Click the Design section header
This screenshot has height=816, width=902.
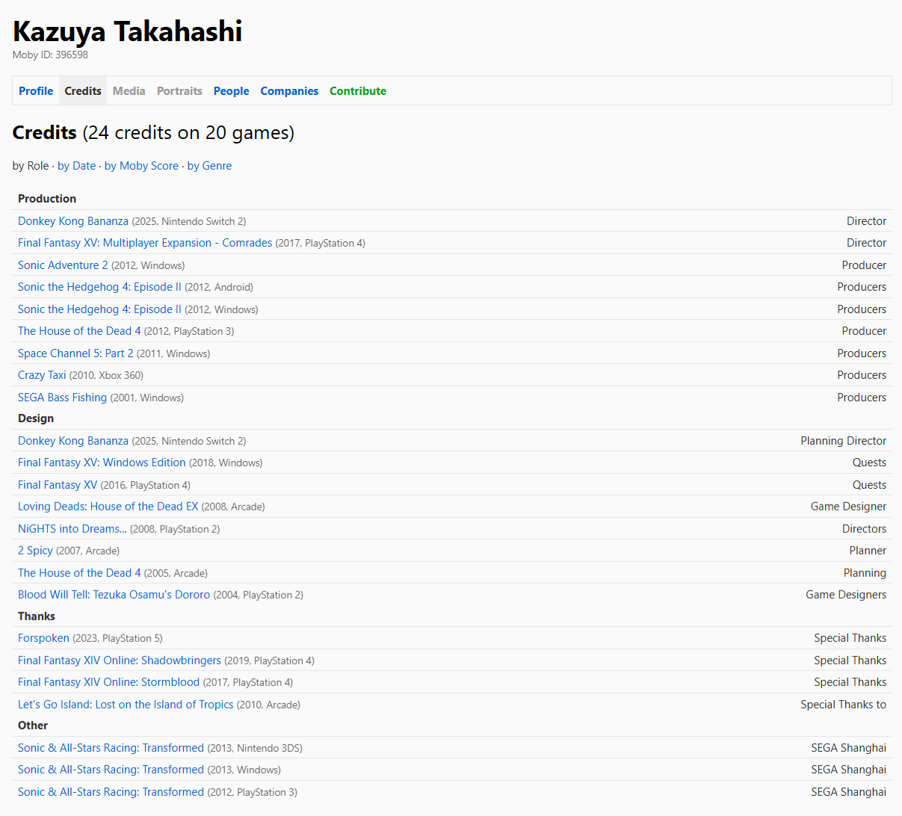click(x=36, y=418)
